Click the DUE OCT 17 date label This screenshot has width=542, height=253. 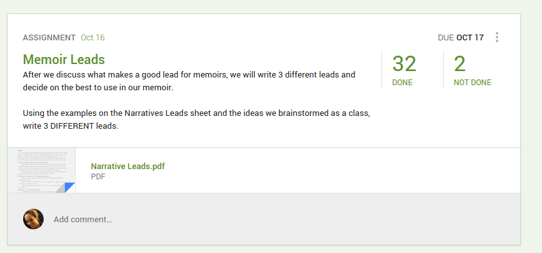[461, 38]
